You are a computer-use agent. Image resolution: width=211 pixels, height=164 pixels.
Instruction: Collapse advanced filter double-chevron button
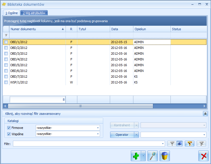[205, 114]
